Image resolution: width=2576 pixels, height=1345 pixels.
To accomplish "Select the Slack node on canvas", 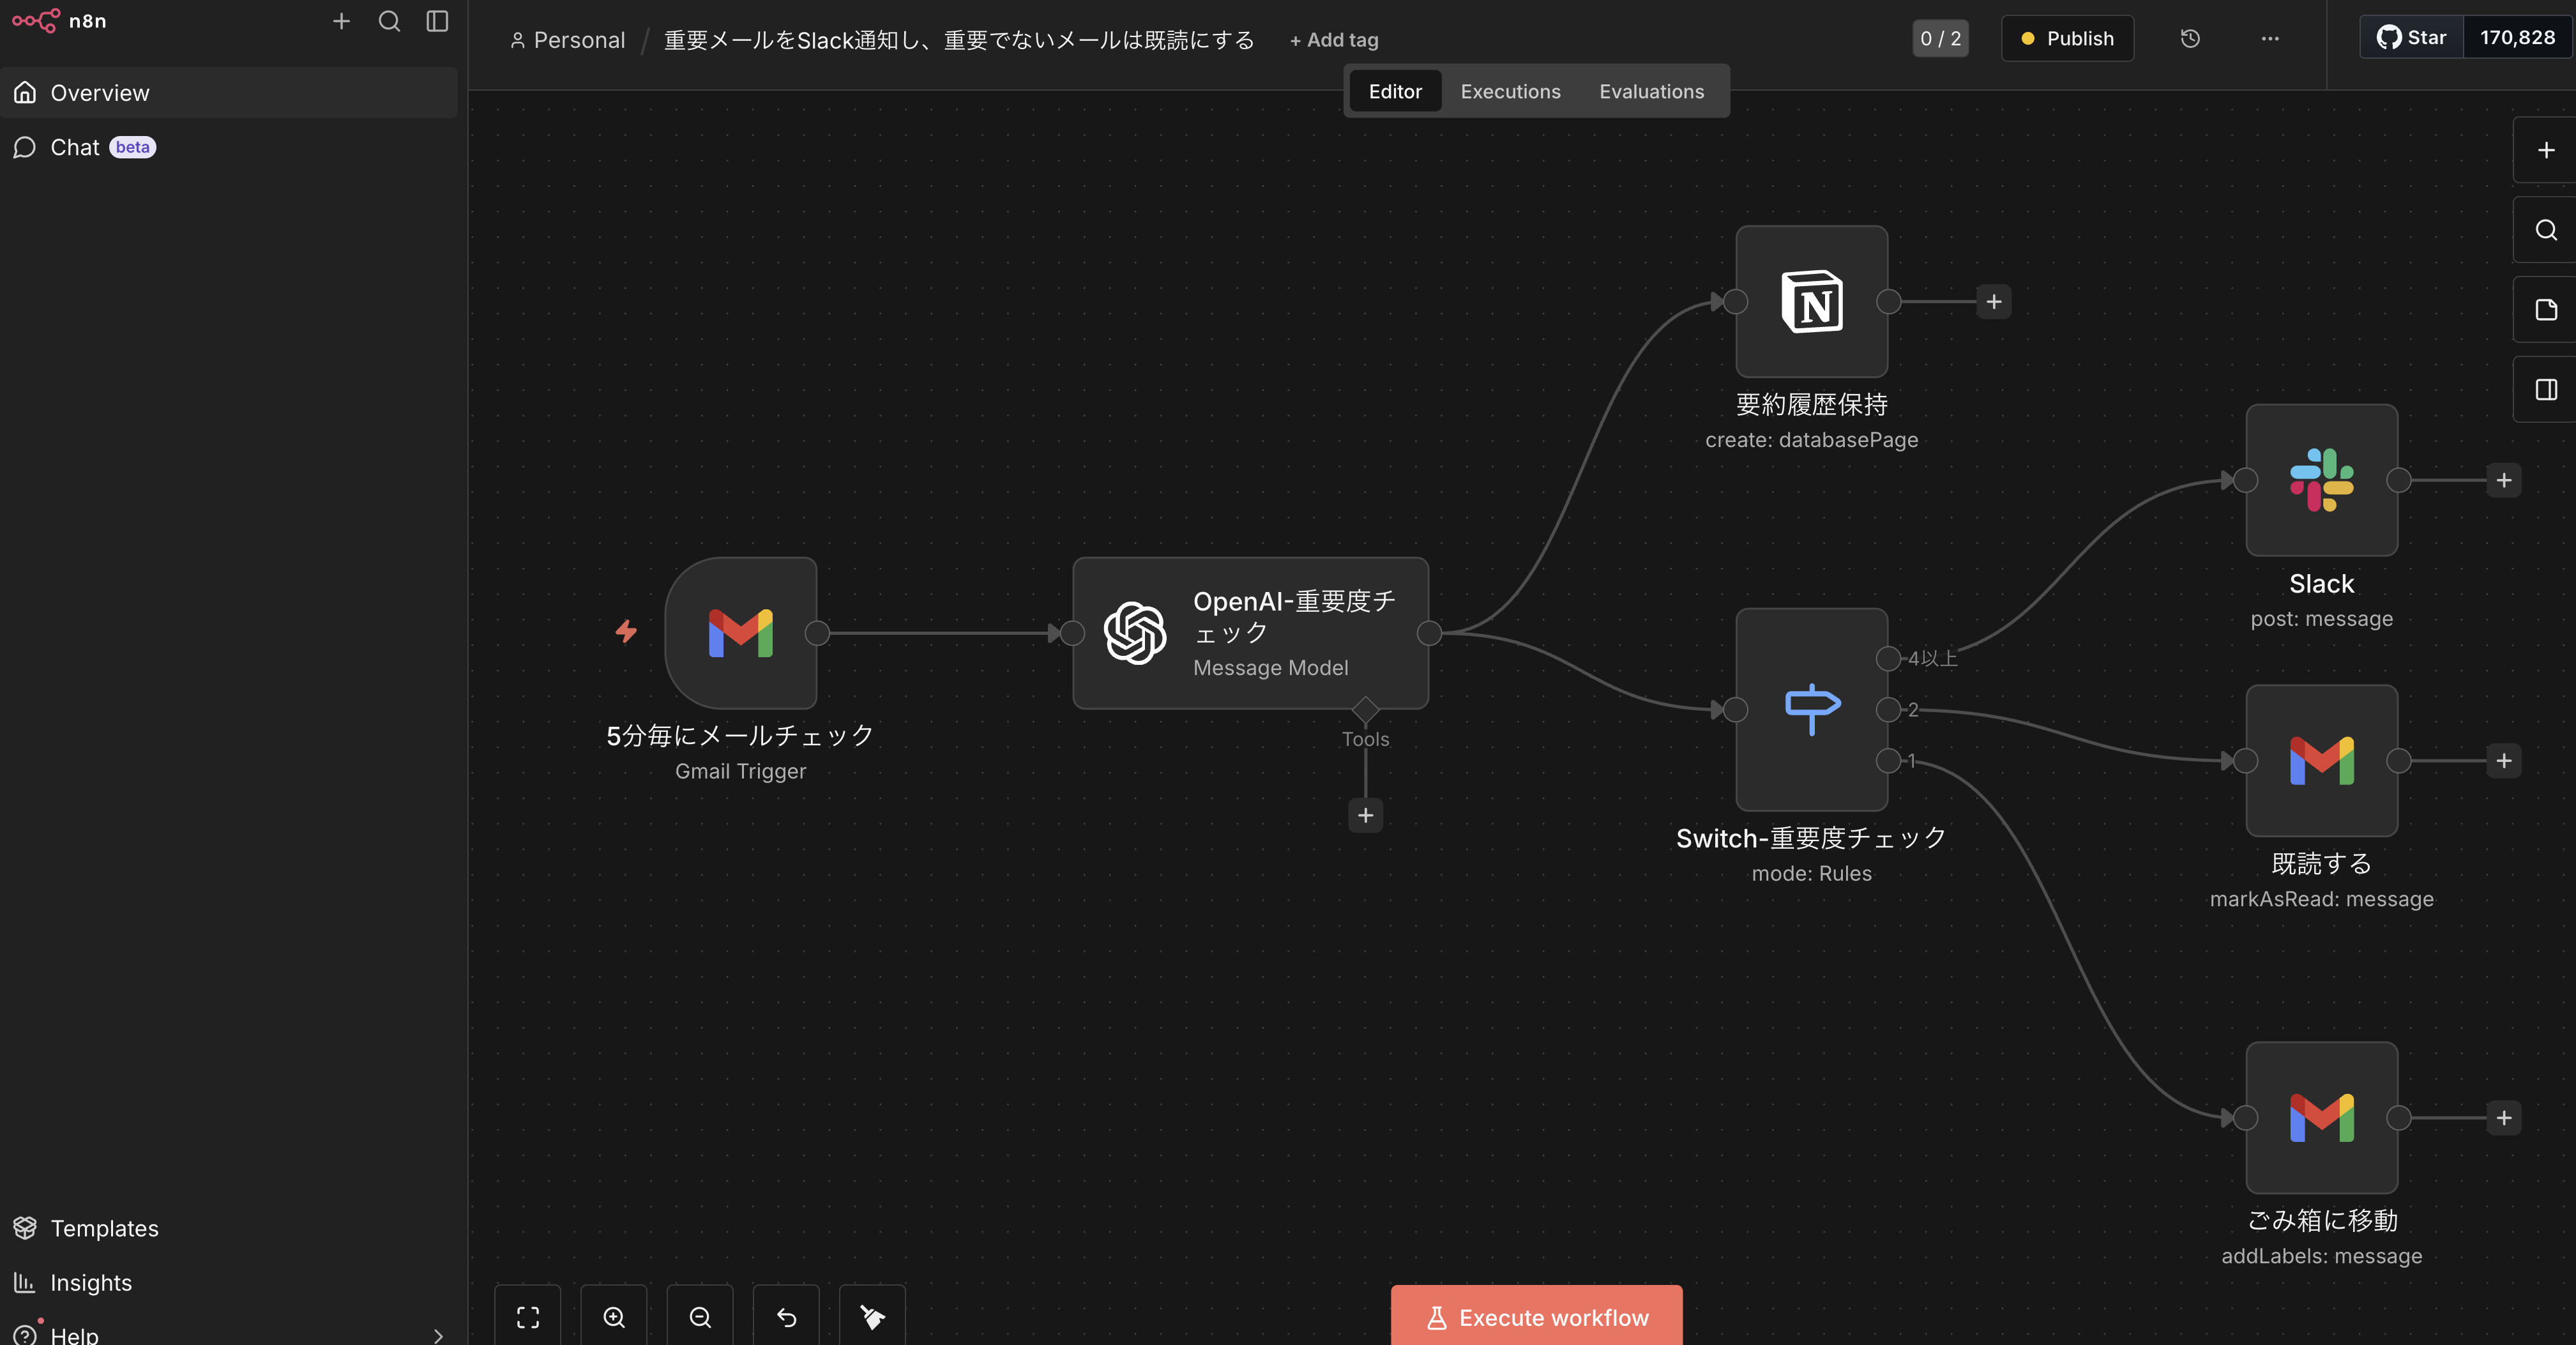I will 2321,480.
